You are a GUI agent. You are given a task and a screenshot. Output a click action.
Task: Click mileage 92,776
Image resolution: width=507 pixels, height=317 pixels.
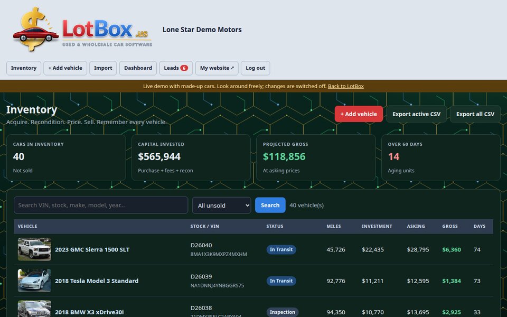[x=336, y=281]
